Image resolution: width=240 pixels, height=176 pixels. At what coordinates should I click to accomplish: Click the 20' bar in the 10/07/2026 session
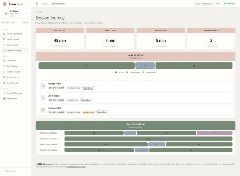click(148, 139)
